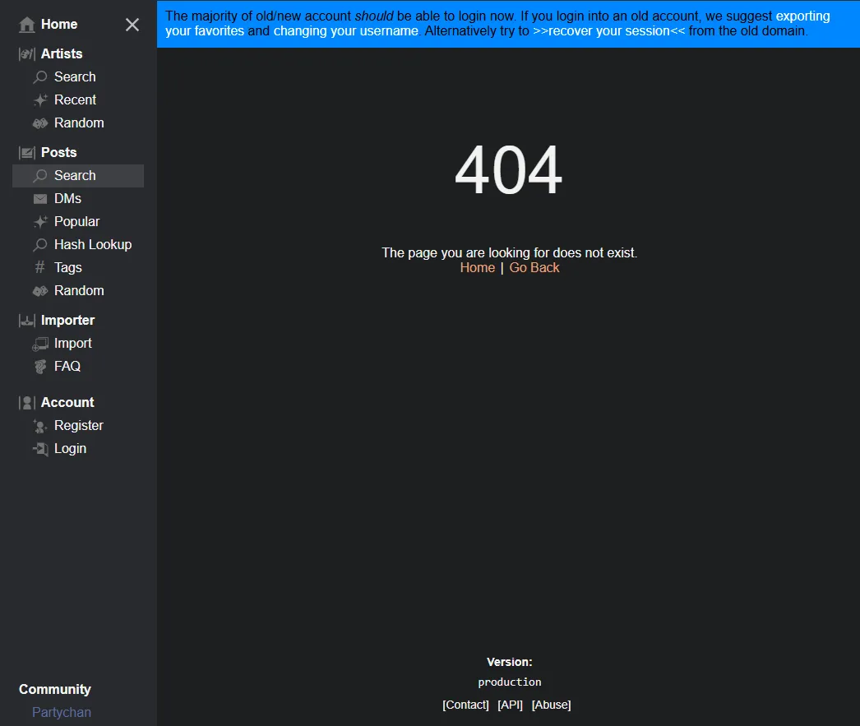
Task: Click the Hash Lookup magnifier icon
Action: click(x=39, y=244)
